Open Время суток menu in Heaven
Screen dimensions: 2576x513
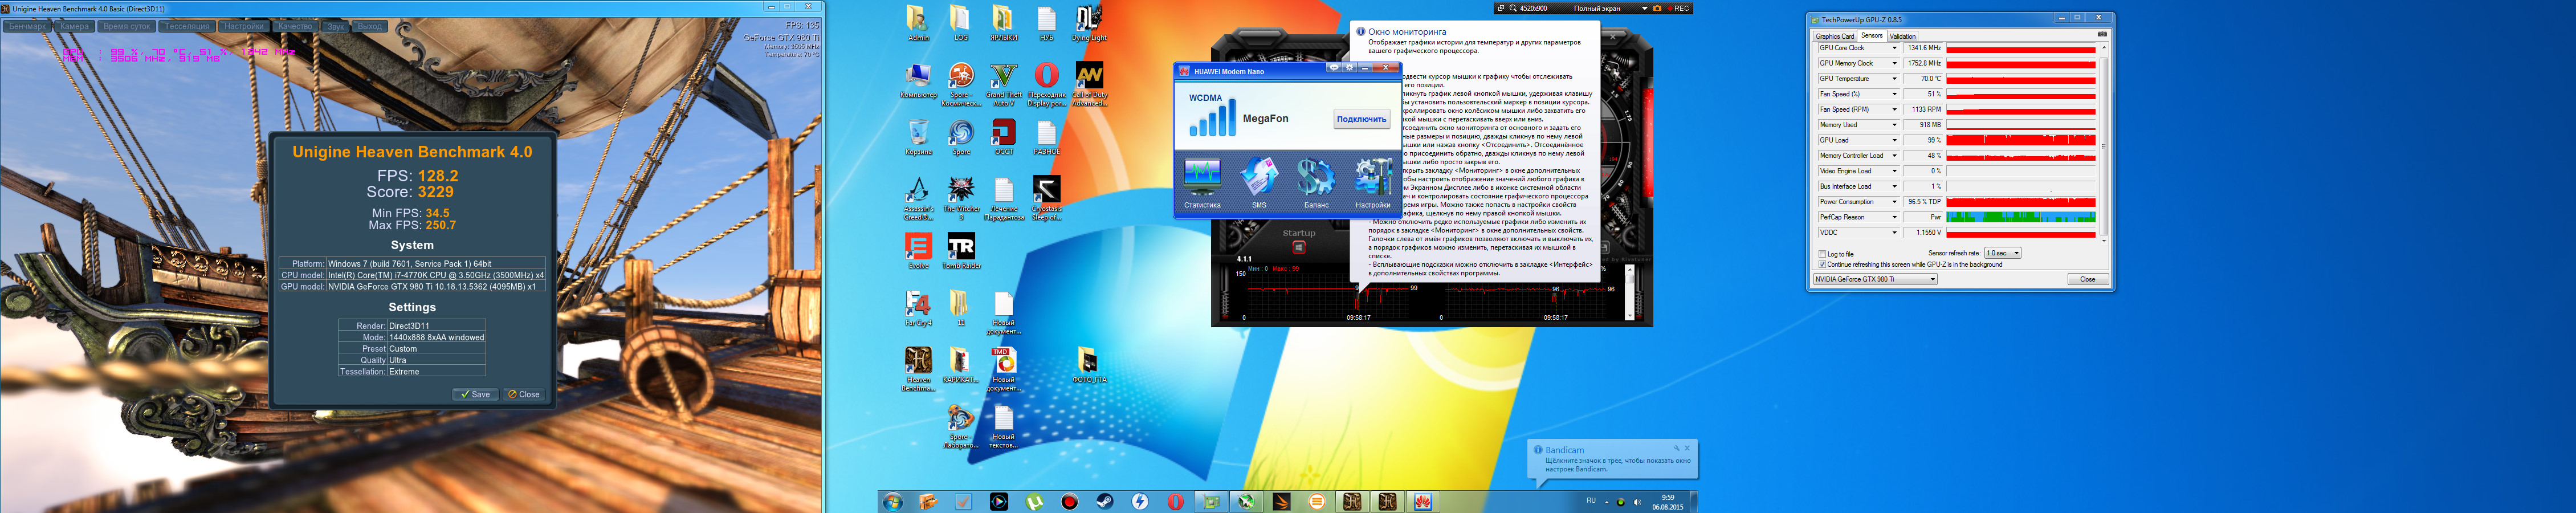click(127, 26)
